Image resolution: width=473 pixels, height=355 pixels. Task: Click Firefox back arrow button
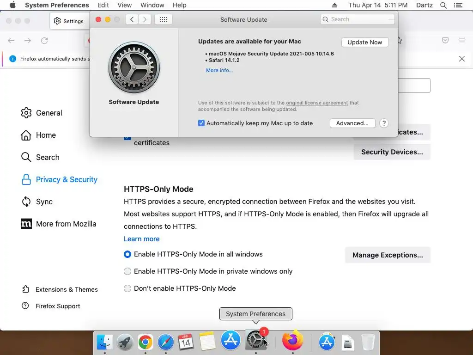(11, 41)
